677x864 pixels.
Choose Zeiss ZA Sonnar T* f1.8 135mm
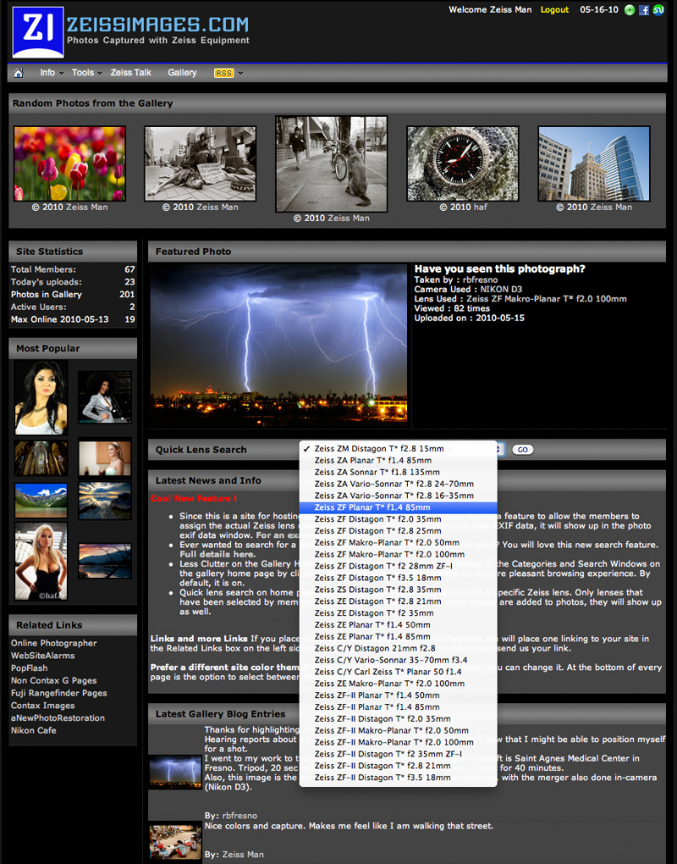click(377, 472)
